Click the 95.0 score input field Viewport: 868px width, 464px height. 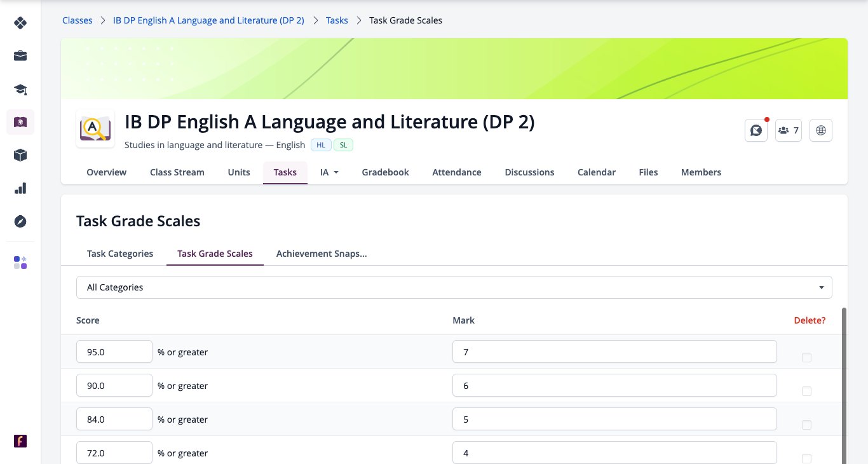pos(114,351)
